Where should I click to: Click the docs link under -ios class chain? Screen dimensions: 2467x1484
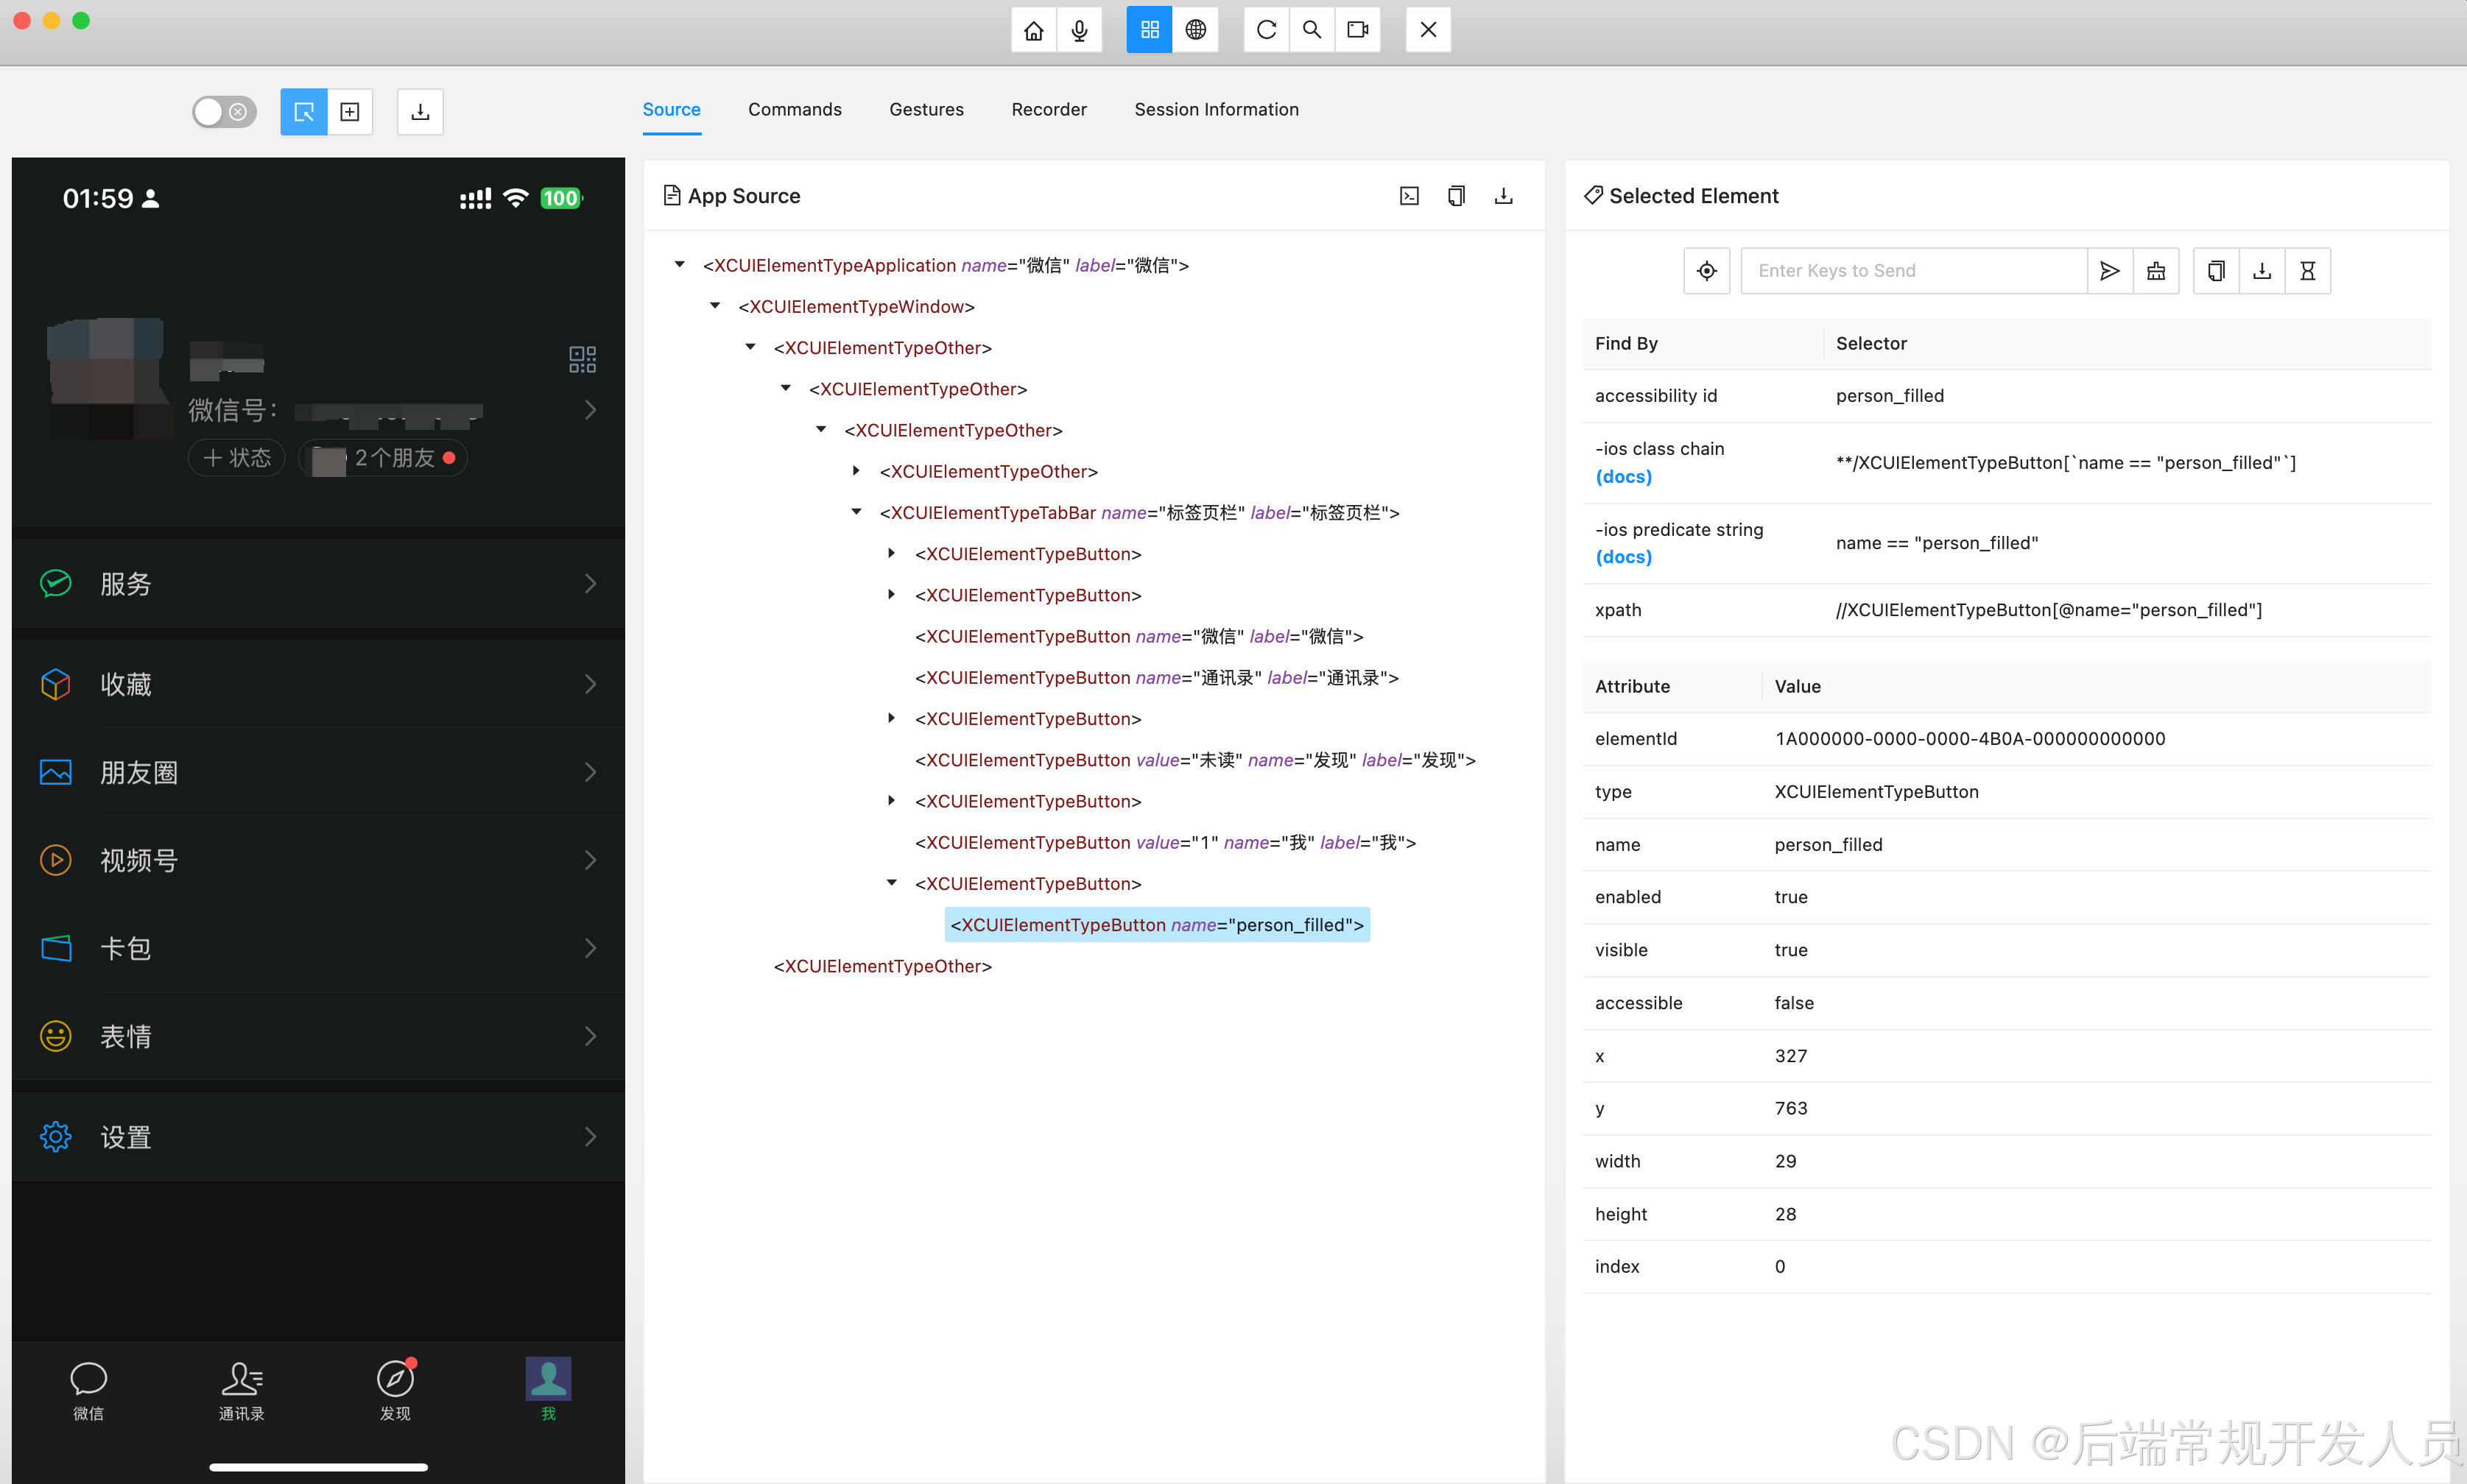point(1623,477)
